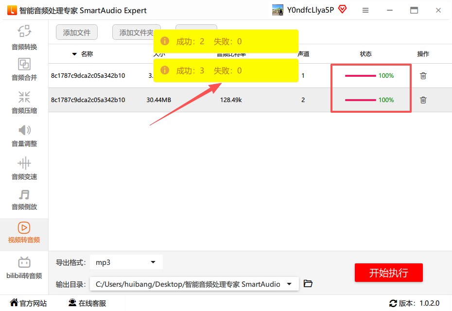The image size is (452, 311).
Task: Open the 官方网站 link in status bar
Action: coord(29,303)
